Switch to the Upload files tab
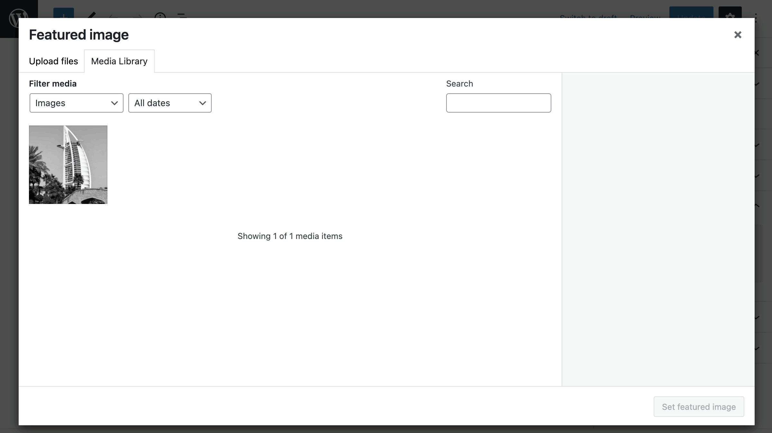 tap(53, 61)
